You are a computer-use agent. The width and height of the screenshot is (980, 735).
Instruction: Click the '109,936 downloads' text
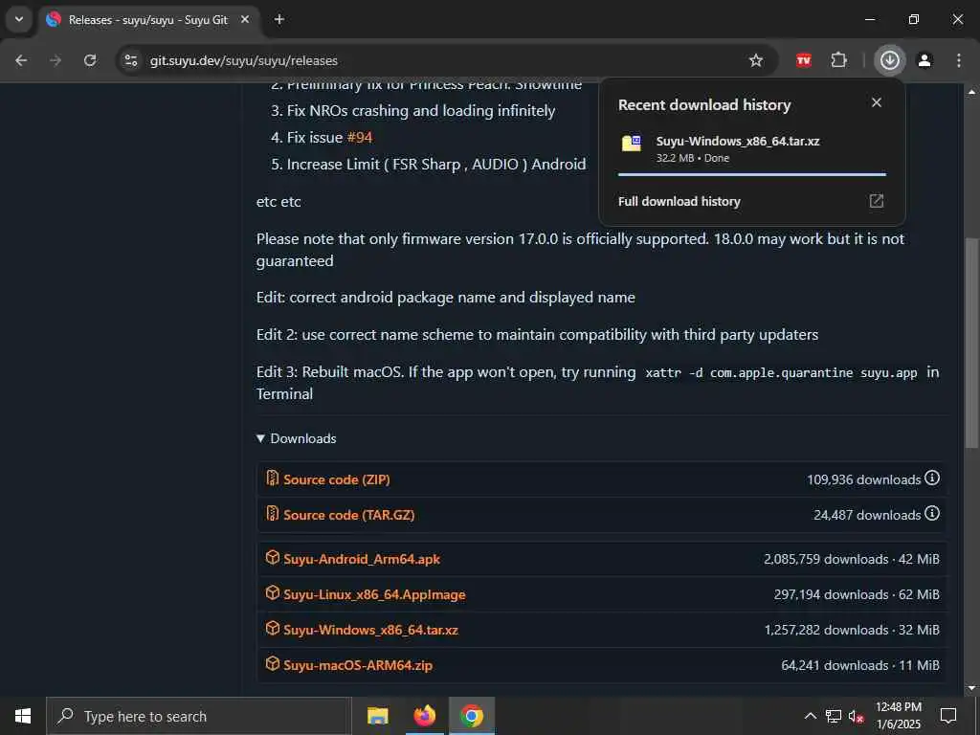click(864, 480)
